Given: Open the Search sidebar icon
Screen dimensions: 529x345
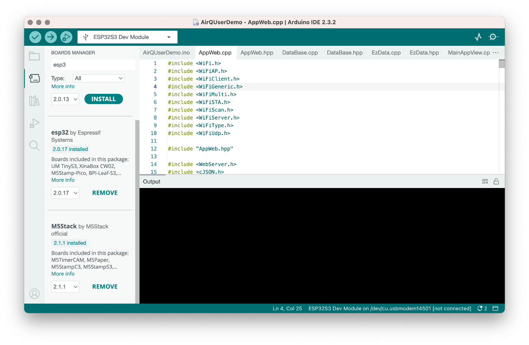Looking at the screenshot, I should point(34,146).
